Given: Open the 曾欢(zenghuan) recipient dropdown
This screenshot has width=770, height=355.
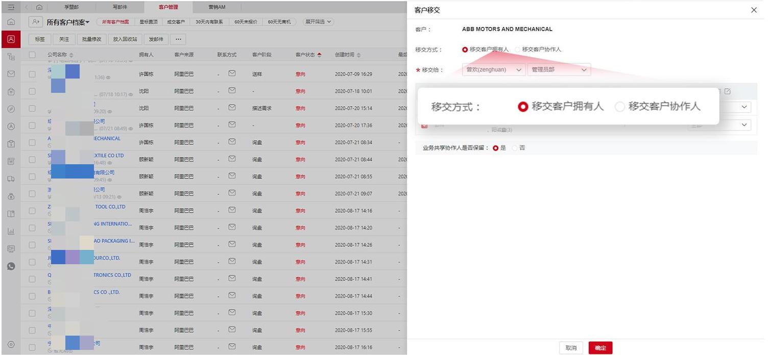Looking at the screenshot, I should (x=493, y=70).
